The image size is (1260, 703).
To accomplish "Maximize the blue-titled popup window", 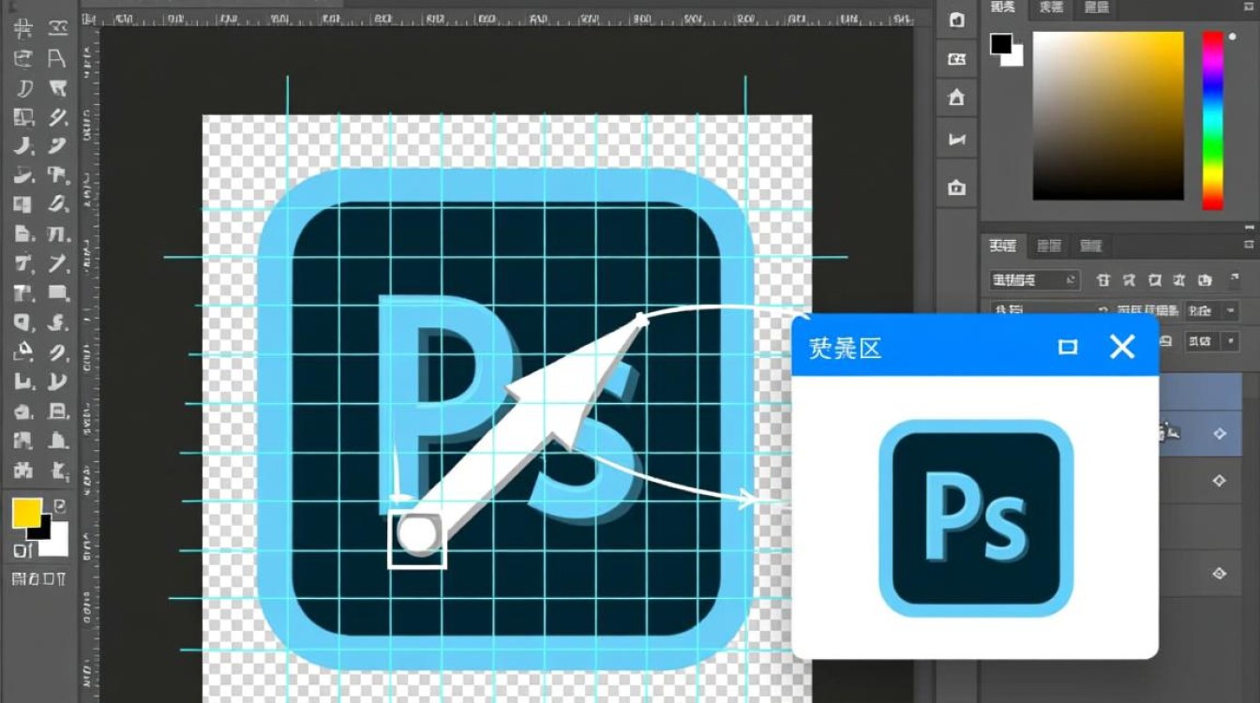I will (1067, 347).
